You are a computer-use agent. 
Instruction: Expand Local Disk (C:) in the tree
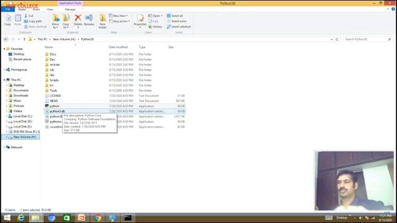coord(7,116)
